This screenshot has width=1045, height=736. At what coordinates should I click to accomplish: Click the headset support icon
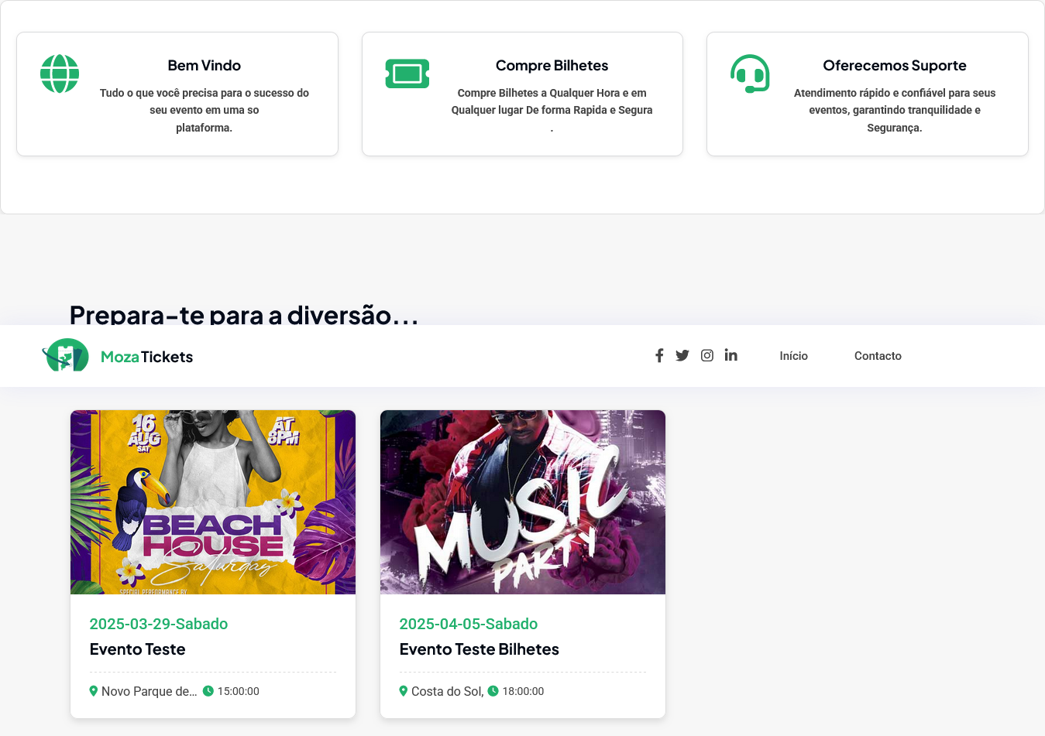pyautogui.click(x=750, y=74)
